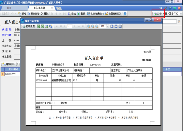Image resolution: width=183 pixels, height=131 pixels.
Task: Click the page number input field
Action: (x=69, y=26)
